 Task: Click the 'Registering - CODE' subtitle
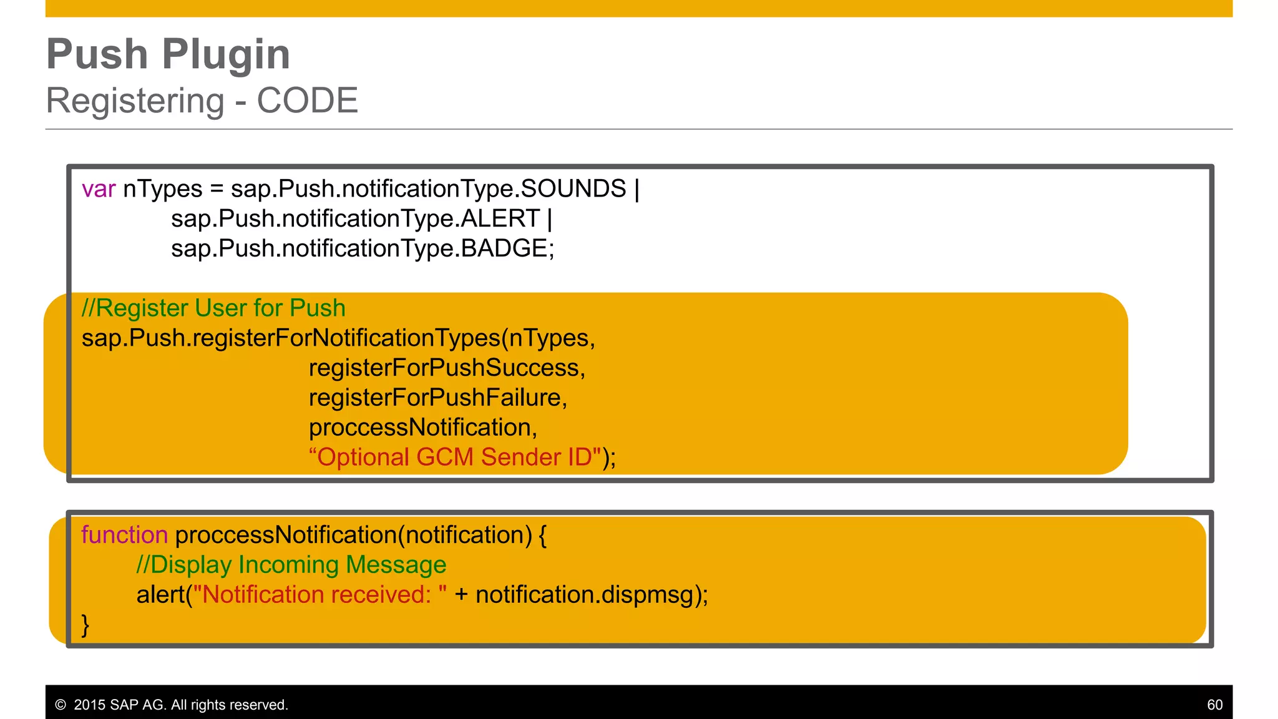click(202, 100)
